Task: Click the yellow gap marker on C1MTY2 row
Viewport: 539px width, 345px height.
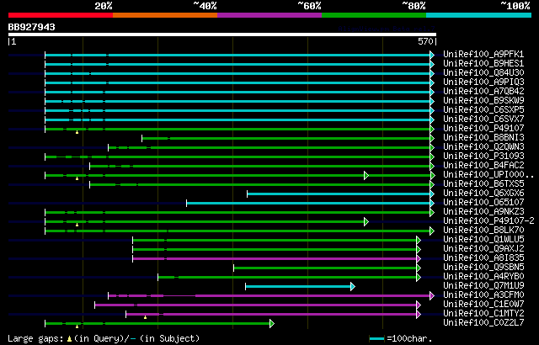Action: (146, 317)
